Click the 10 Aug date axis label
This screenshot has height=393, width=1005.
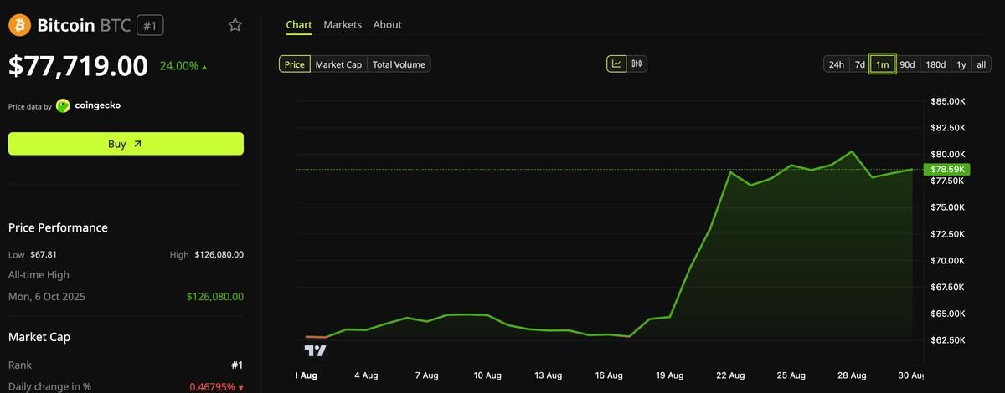click(487, 375)
